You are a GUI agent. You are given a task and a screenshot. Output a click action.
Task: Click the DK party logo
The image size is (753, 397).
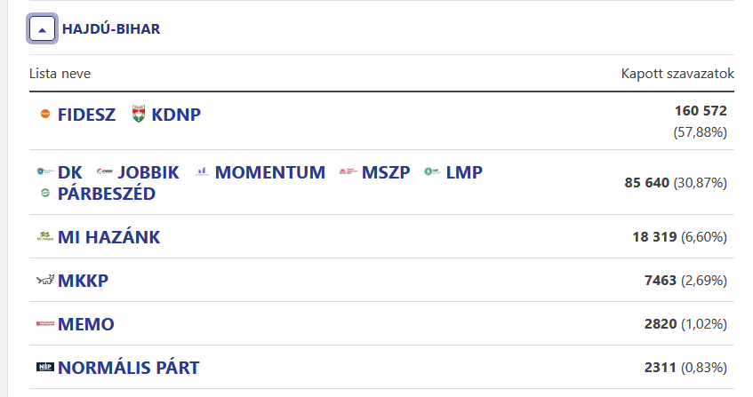tap(44, 172)
